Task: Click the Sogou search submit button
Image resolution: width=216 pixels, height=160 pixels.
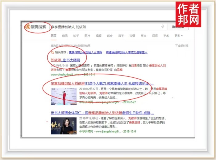Action: pos(179,27)
